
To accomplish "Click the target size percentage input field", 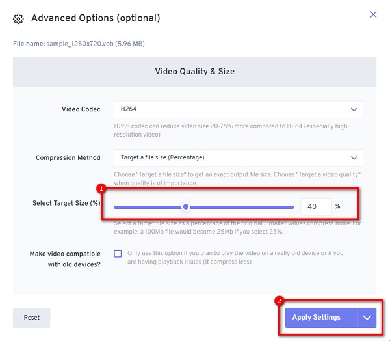I will tap(316, 206).
